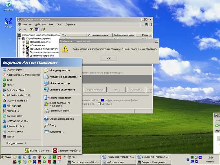Click the Пуск Start button
220x165 pixels.
tap(6, 157)
